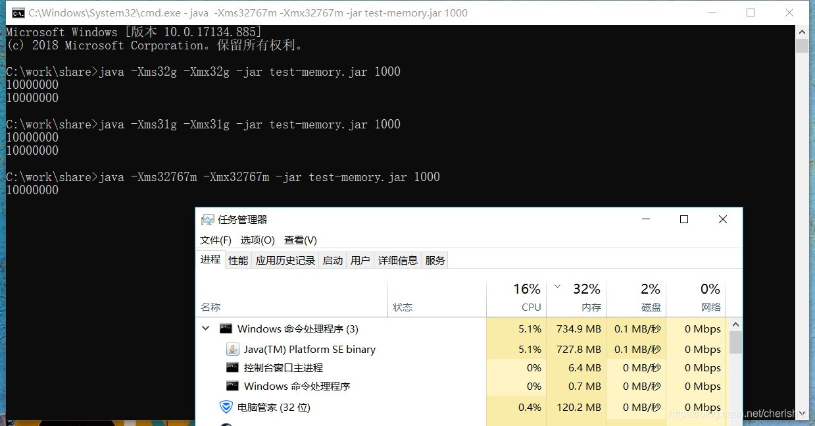Click the -Xms32g command line in cmd
Viewport: 815px width, 426px height.
[203, 72]
